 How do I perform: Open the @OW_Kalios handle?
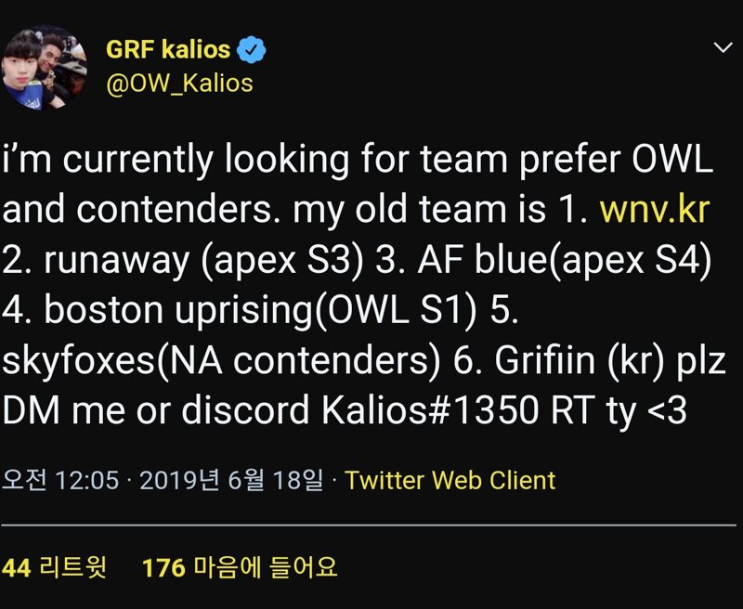[x=179, y=84]
